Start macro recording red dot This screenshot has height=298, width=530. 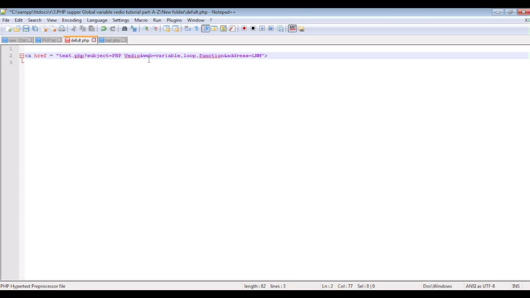244,29
